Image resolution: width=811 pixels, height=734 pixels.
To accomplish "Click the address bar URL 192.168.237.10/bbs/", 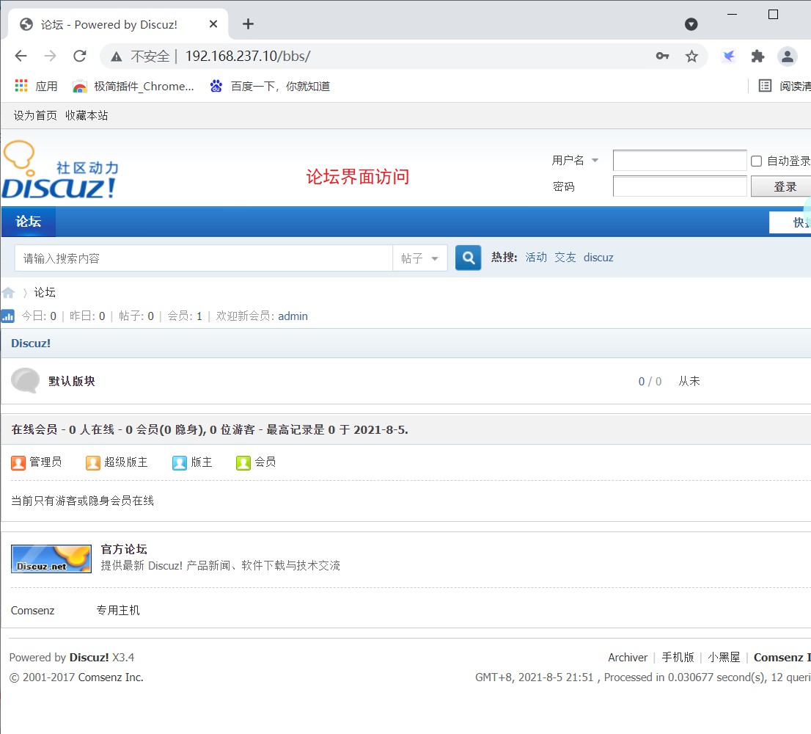I will coord(248,56).
